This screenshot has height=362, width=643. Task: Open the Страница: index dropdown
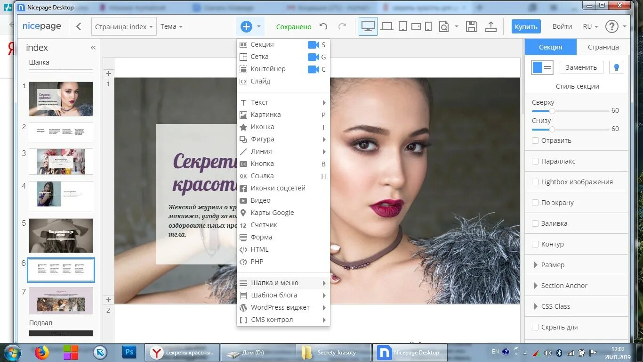[x=124, y=27]
